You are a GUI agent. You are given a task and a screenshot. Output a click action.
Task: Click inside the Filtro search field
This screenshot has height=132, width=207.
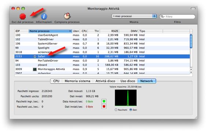click(x=177, y=16)
